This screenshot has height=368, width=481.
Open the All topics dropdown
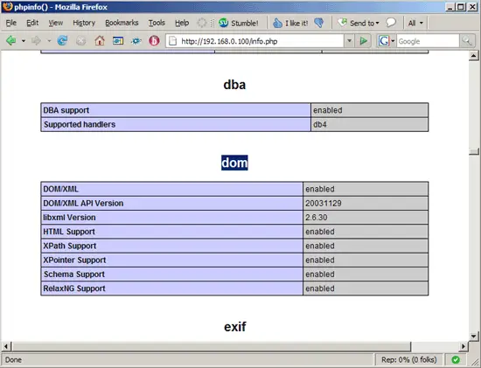coord(415,23)
